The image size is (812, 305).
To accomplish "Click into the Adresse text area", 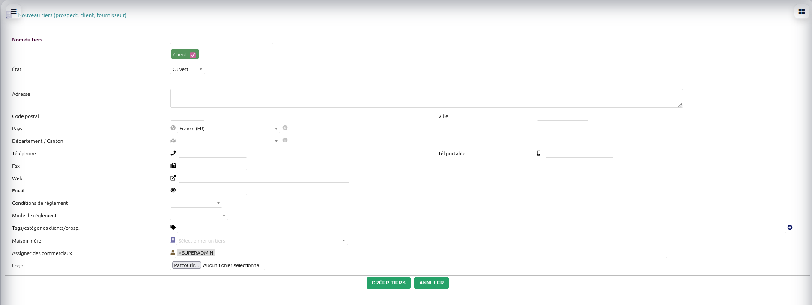I will [x=427, y=98].
